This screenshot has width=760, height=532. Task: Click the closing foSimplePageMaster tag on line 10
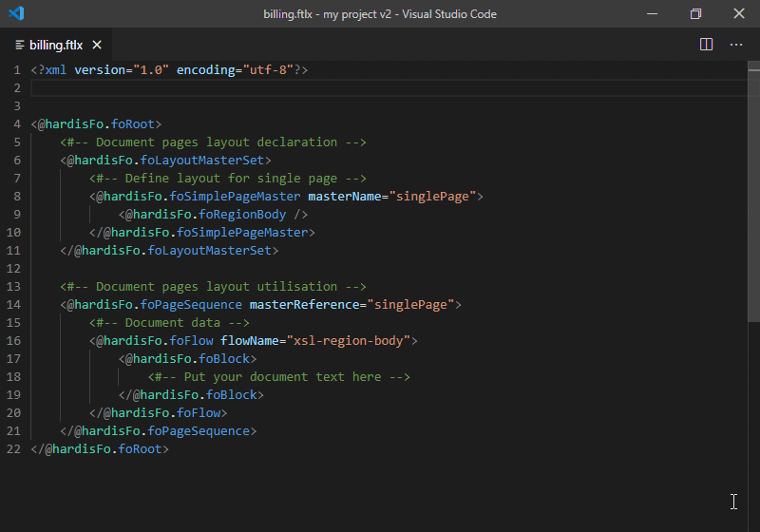click(x=201, y=233)
